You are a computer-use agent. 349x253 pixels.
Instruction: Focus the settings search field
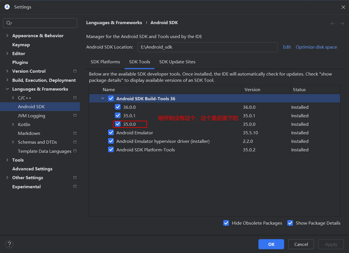click(40, 23)
